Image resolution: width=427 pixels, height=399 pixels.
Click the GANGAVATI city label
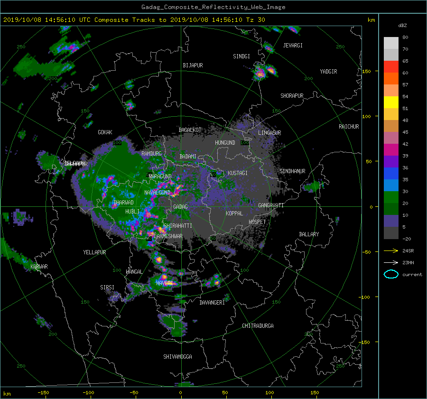tap(271, 205)
